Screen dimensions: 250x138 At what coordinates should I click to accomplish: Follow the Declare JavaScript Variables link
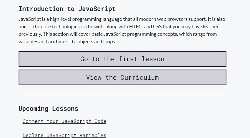(64, 135)
